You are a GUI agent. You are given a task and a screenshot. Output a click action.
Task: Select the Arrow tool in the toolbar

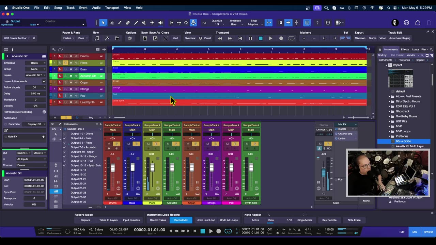pyautogui.click(x=103, y=23)
